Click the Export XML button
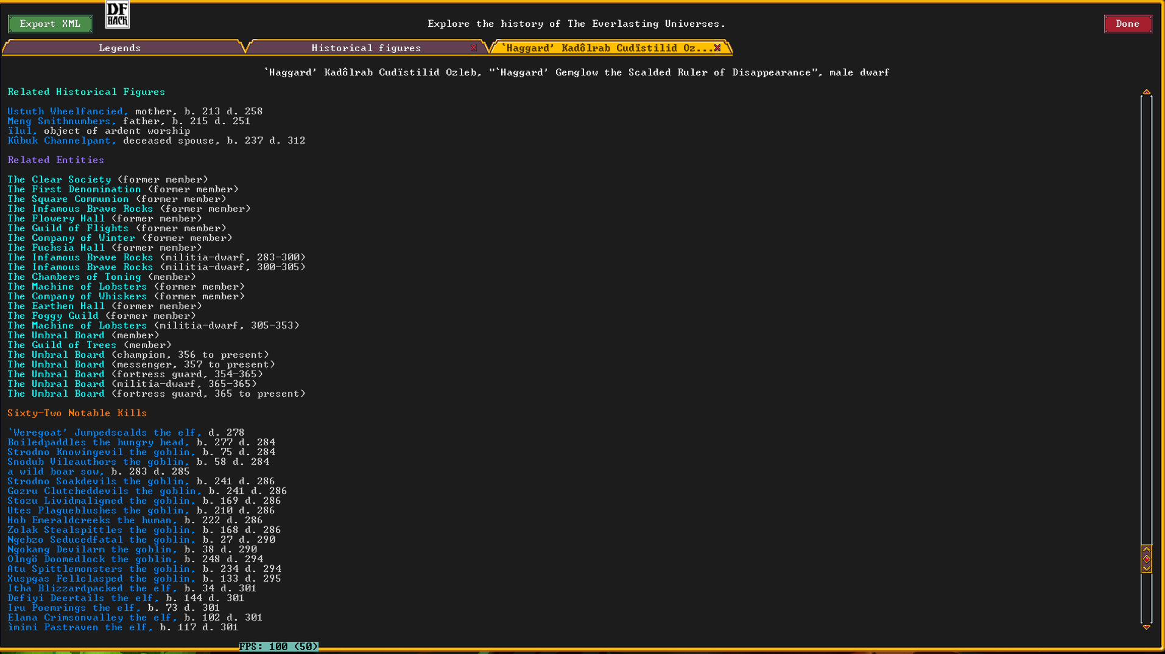Screen dimensions: 1165x654 [50, 24]
